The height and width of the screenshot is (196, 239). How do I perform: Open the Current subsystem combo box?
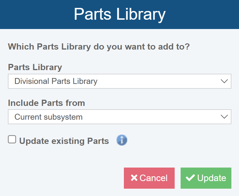click(x=113, y=117)
